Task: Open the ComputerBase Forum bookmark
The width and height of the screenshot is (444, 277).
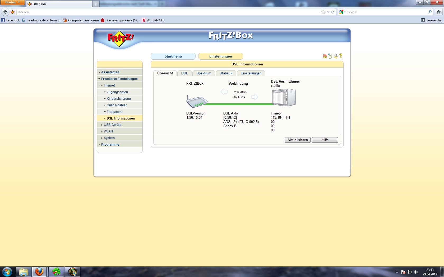Action: coord(81,20)
